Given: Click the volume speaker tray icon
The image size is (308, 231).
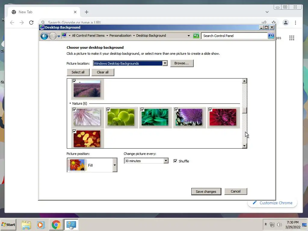Looking at the screenshot, I should pyautogui.click(x=279, y=224).
